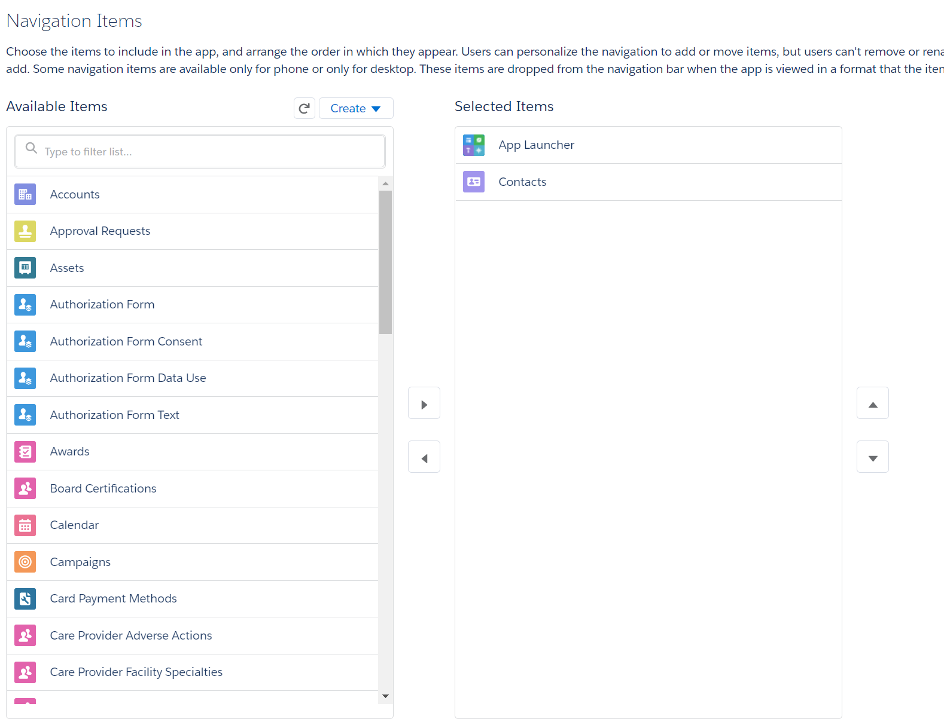944x719 pixels.
Task: Click the Awards icon
Action: [x=25, y=452]
